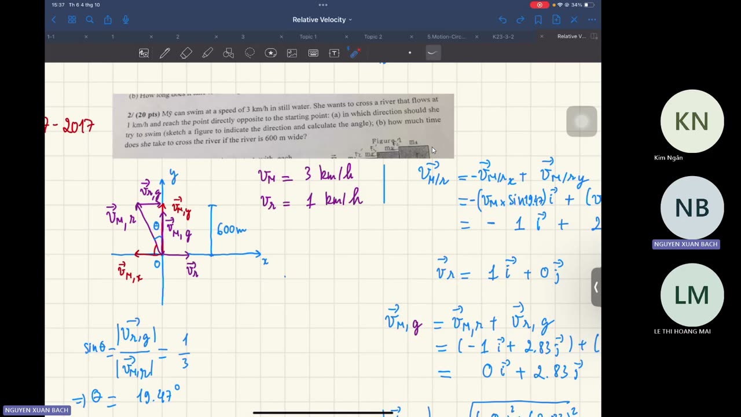Open the tab overview icon beside Relative V tab
The image size is (741, 417).
(594, 36)
